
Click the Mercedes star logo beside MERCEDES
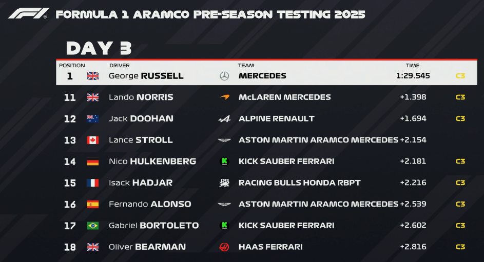coord(224,76)
